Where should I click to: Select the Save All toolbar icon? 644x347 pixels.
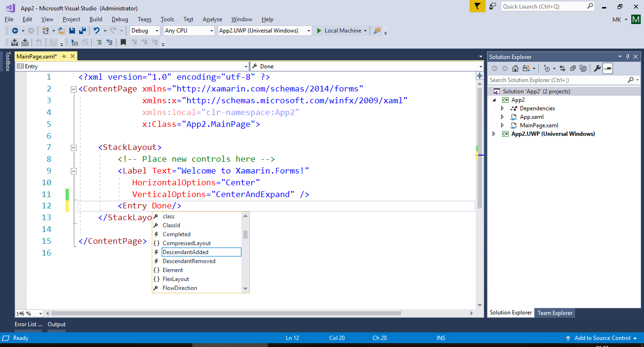click(83, 30)
